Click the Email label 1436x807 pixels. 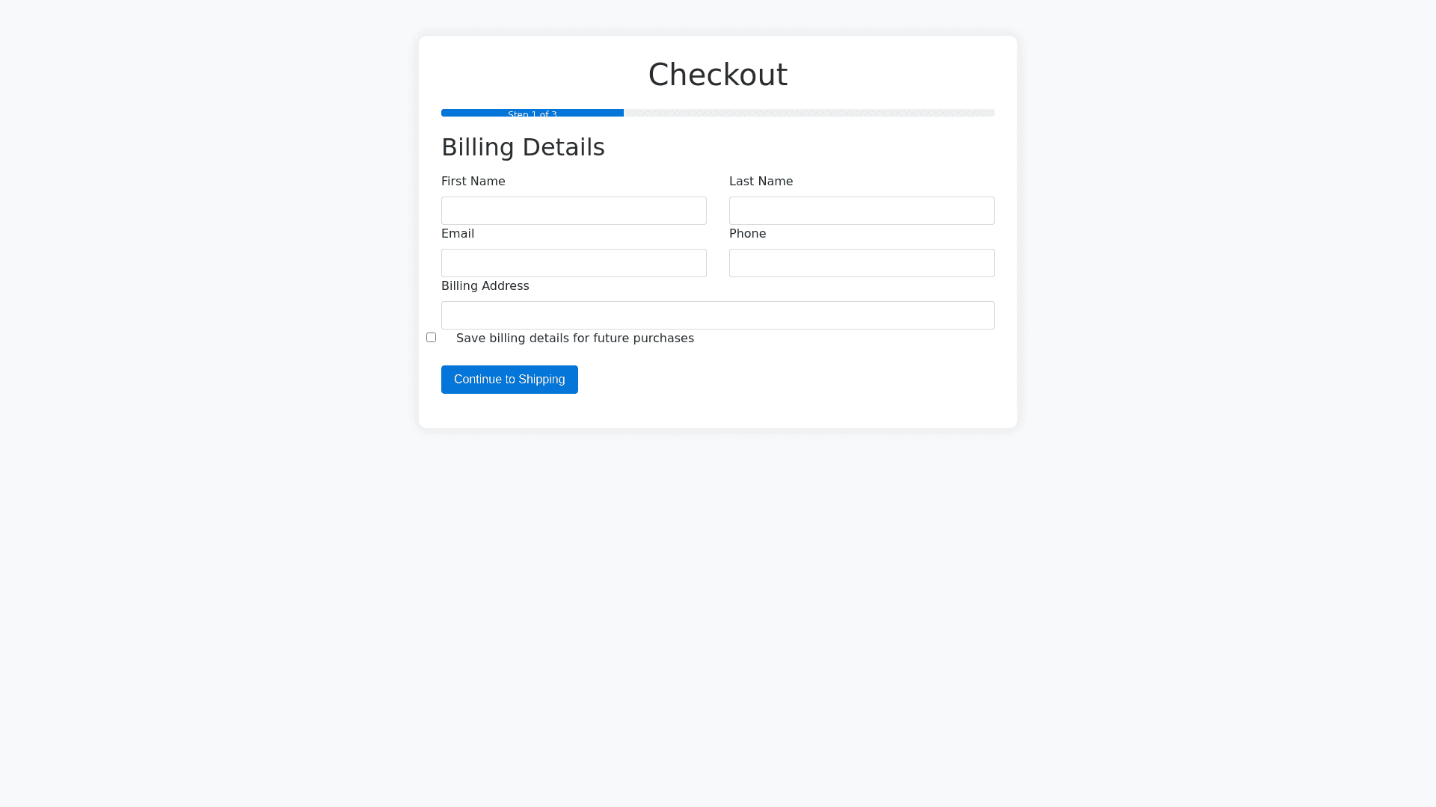point(458,234)
